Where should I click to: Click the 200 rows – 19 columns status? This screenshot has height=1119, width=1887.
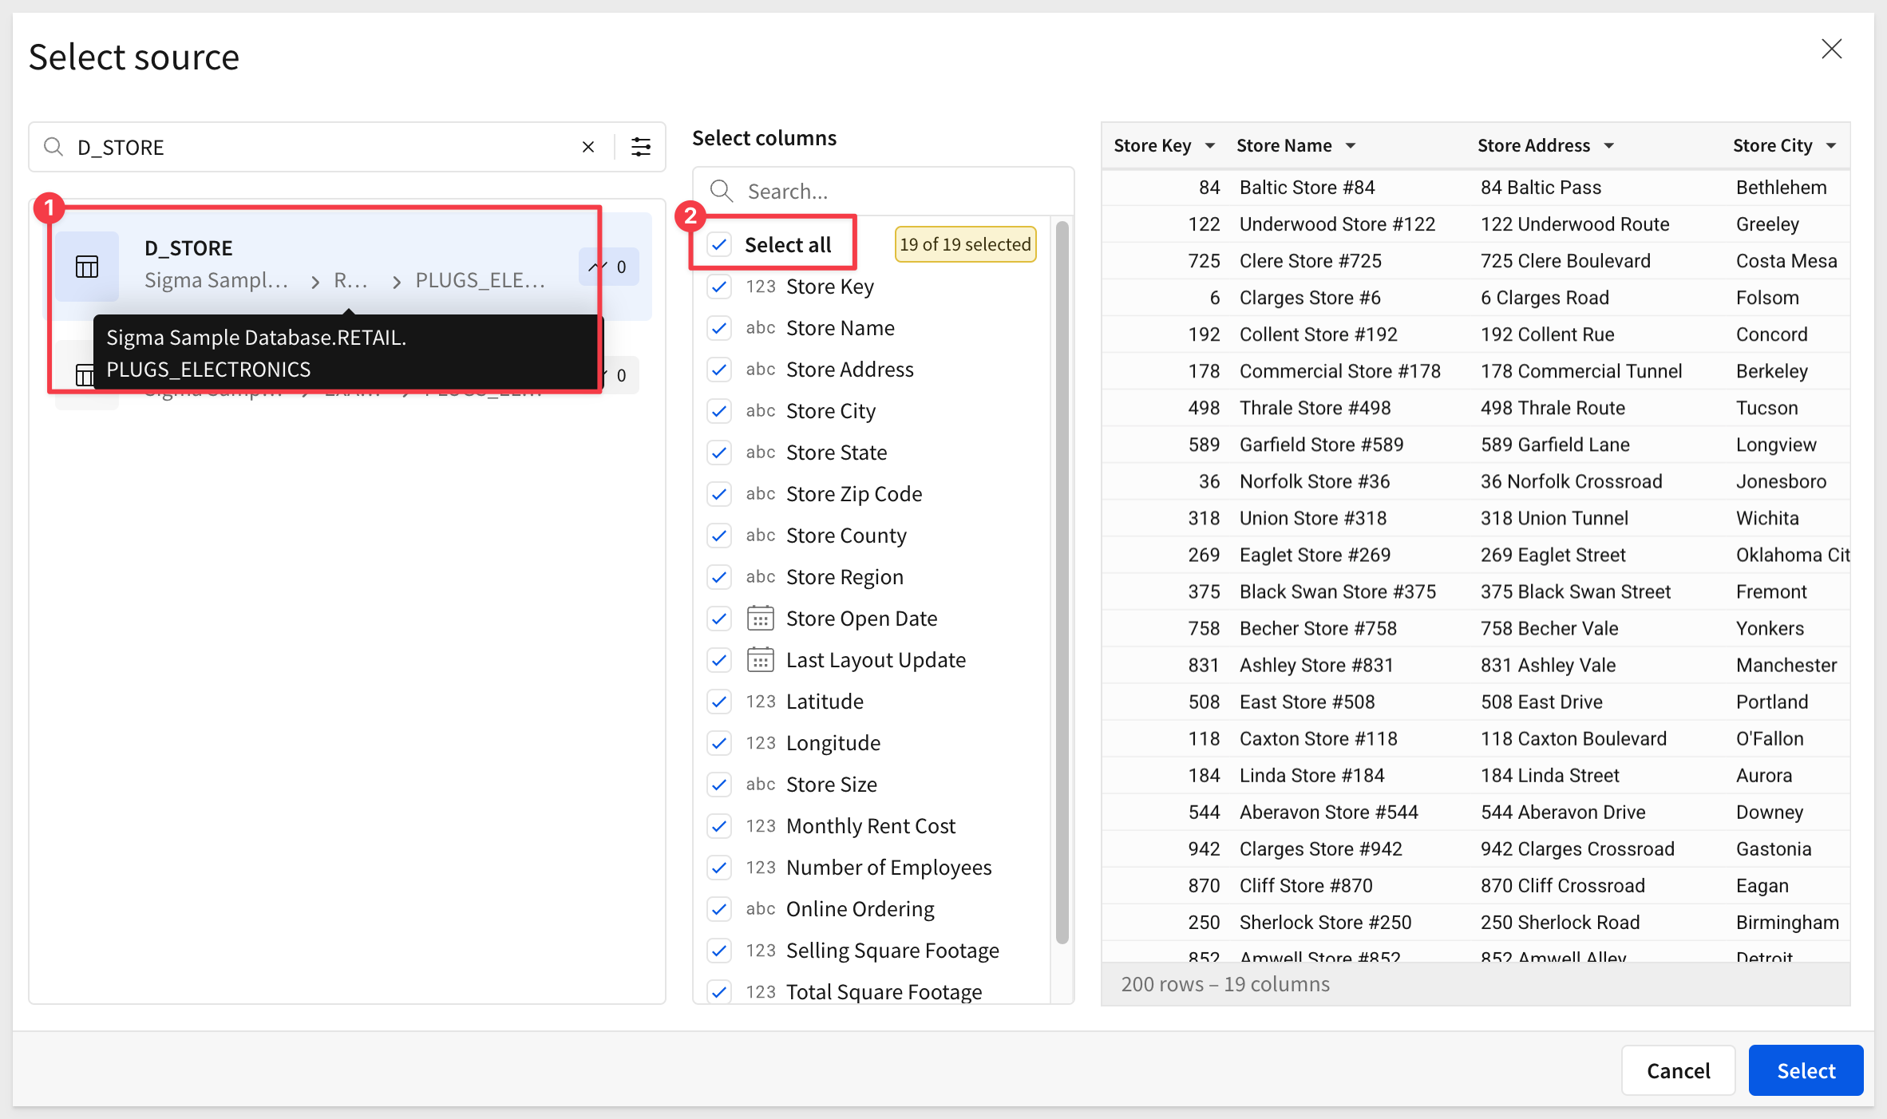click(x=1225, y=984)
